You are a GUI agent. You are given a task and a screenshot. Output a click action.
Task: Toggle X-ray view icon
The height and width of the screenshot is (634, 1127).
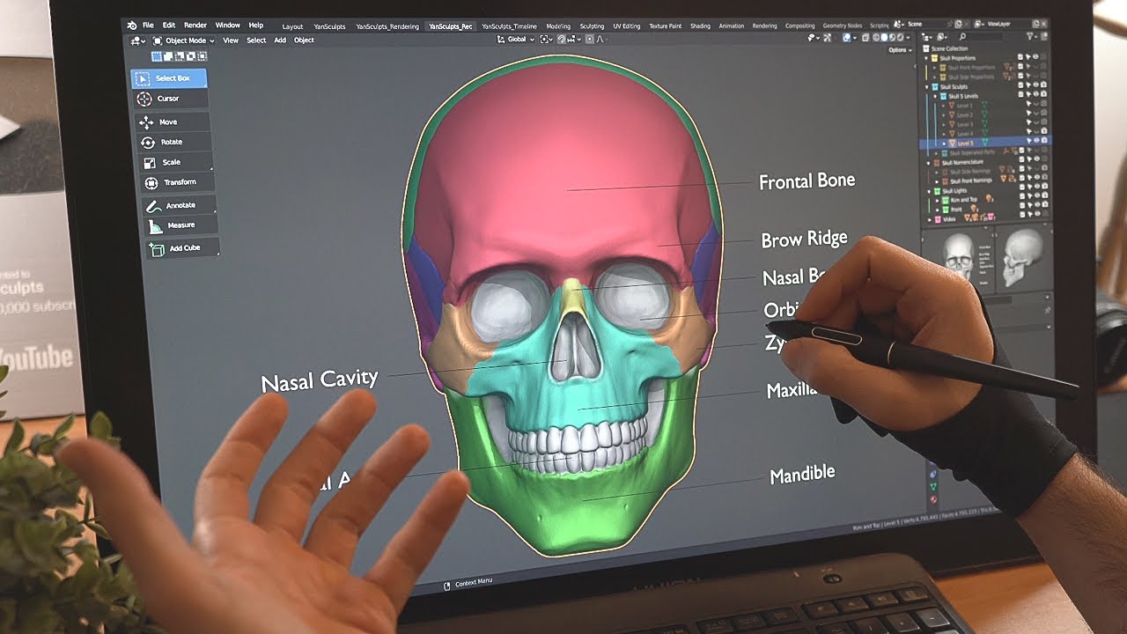pyautogui.click(x=865, y=38)
